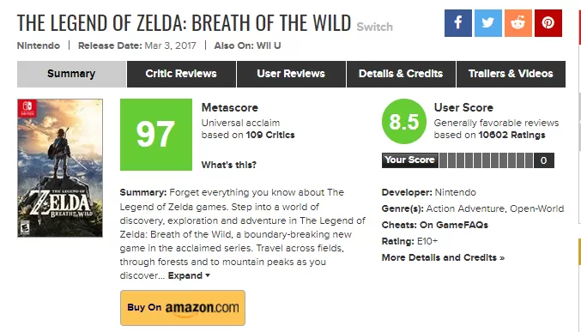Open the Critic Reviews tab
Image resolution: width=581 pixels, height=332 pixels.
[x=181, y=74]
